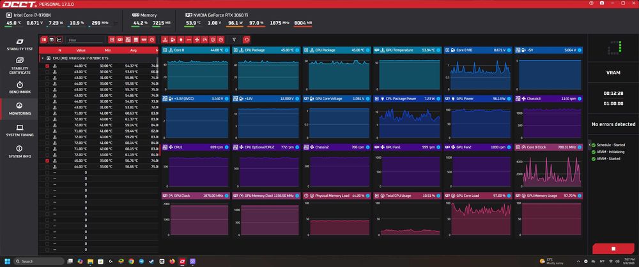Click the funnel filter icon in toolbar
Screen dimensions: 639x267
tap(234, 40)
